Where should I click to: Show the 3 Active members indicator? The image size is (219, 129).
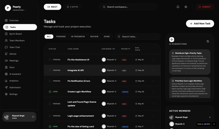72,7
